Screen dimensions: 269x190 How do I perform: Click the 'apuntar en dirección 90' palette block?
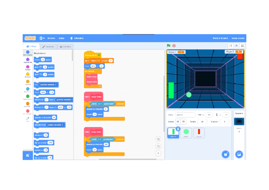point(45,117)
